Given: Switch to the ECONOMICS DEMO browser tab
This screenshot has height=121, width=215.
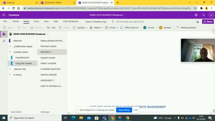Looking at the screenshot, I should 57,3.
